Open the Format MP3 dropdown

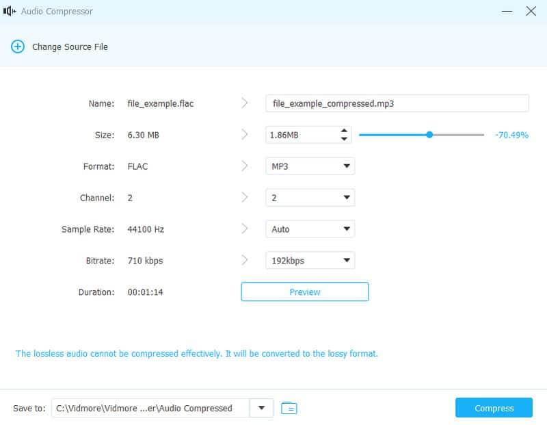[310, 166]
